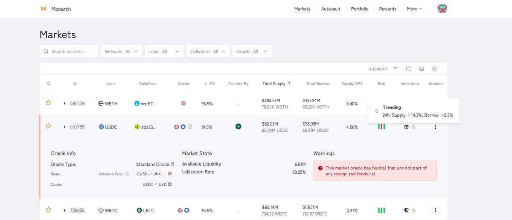Click the USDC loan token icon
The height and width of the screenshot is (220, 512).
(x=101, y=127)
